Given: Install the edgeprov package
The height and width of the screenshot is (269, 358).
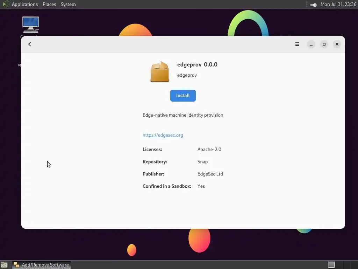Looking at the screenshot, I should coord(183,96).
